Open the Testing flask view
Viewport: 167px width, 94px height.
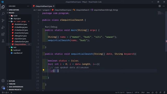[x=3, y=41]
